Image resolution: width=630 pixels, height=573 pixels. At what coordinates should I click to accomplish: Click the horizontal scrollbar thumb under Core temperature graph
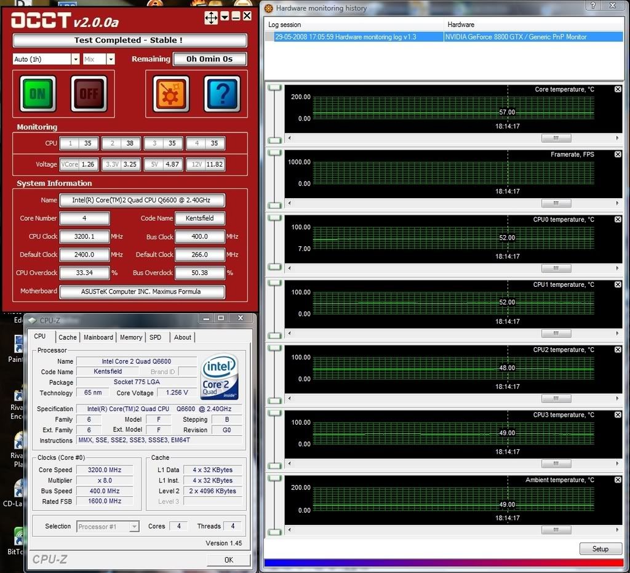(x=556, y=138)
